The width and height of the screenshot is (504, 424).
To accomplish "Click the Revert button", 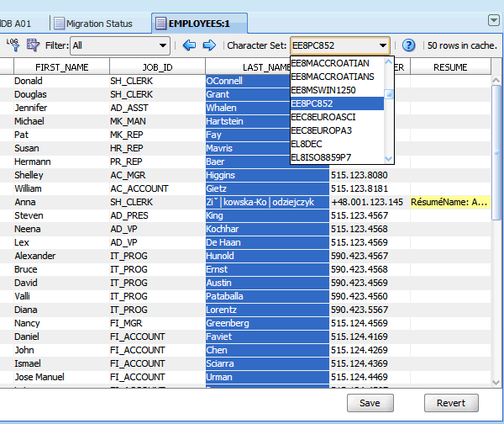I will click(x=451, y=403).
